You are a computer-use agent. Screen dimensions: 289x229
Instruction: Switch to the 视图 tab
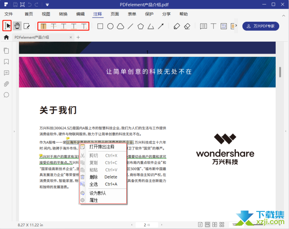(x=46, y=14)
